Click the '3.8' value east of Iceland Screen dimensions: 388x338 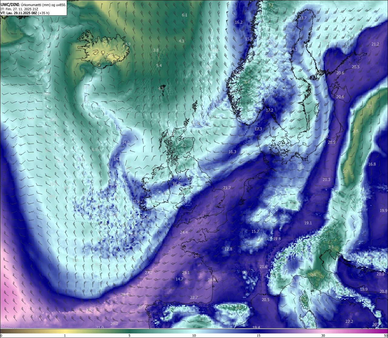(156, 50)
